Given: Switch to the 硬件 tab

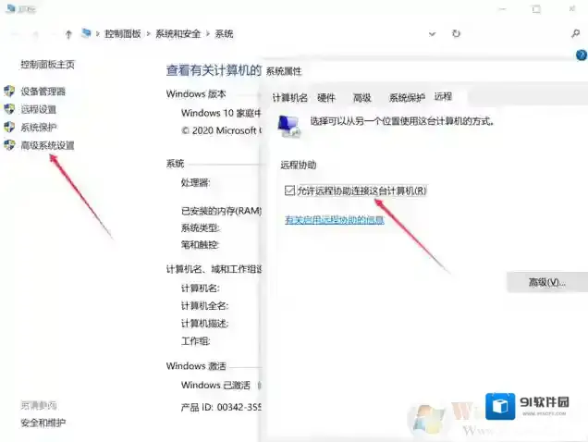Looking at the screenshot, I should [326, 97].
